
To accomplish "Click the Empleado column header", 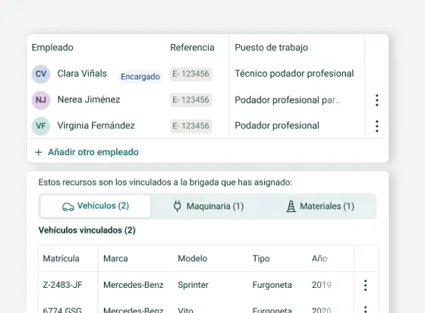I will (x=52, y=48).
